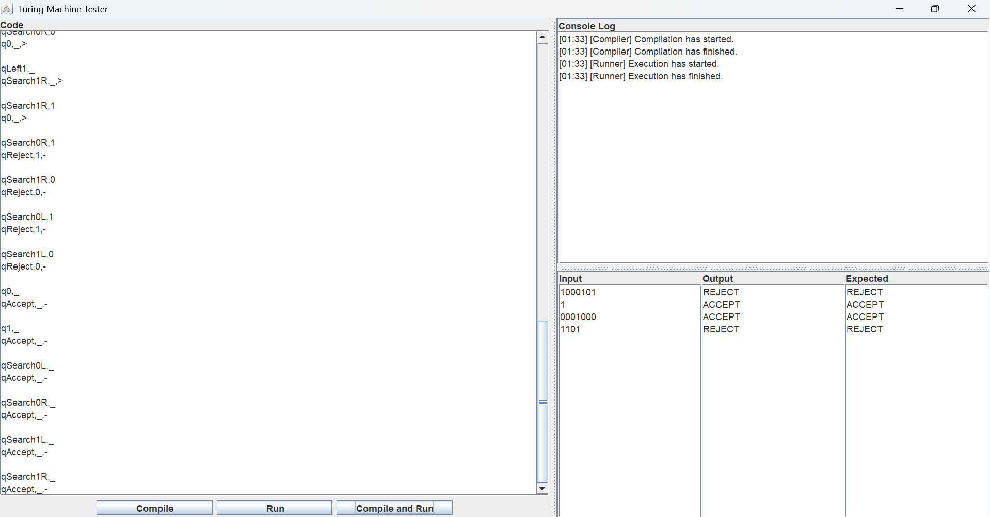The image size is (990, 517).
Task: Click the Expected column header
Action: click(867, 279)
